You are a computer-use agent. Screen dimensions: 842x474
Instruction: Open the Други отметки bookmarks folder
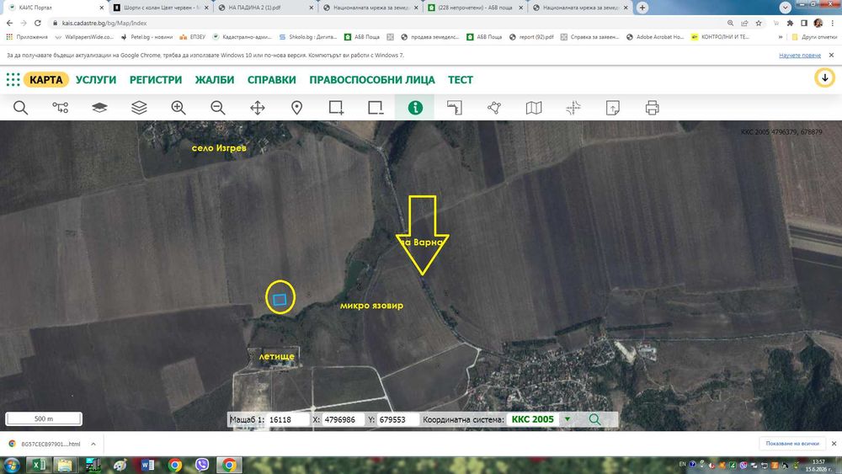[814, 37]
